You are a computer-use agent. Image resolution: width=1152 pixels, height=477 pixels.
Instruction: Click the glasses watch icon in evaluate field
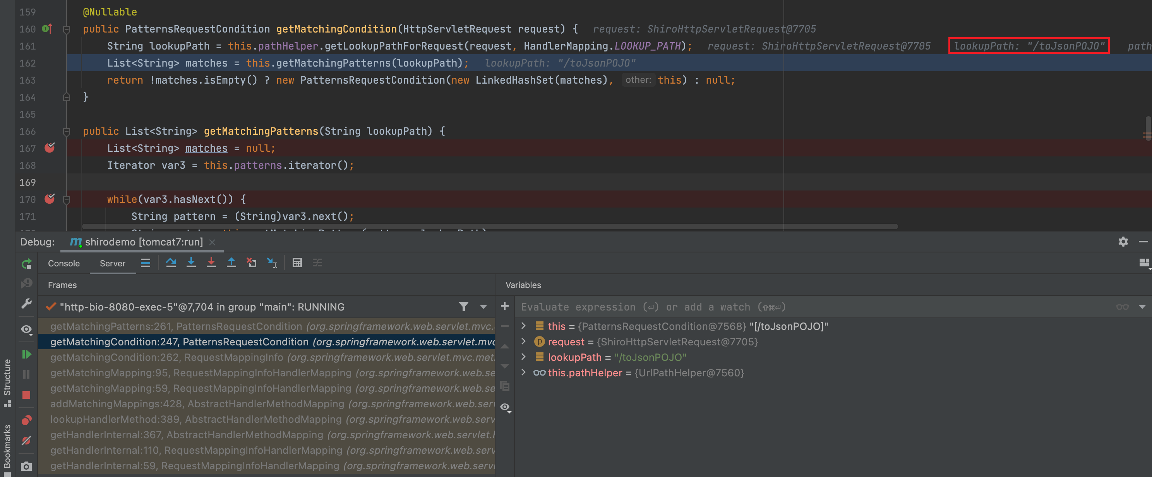(x=1122, y=307)
